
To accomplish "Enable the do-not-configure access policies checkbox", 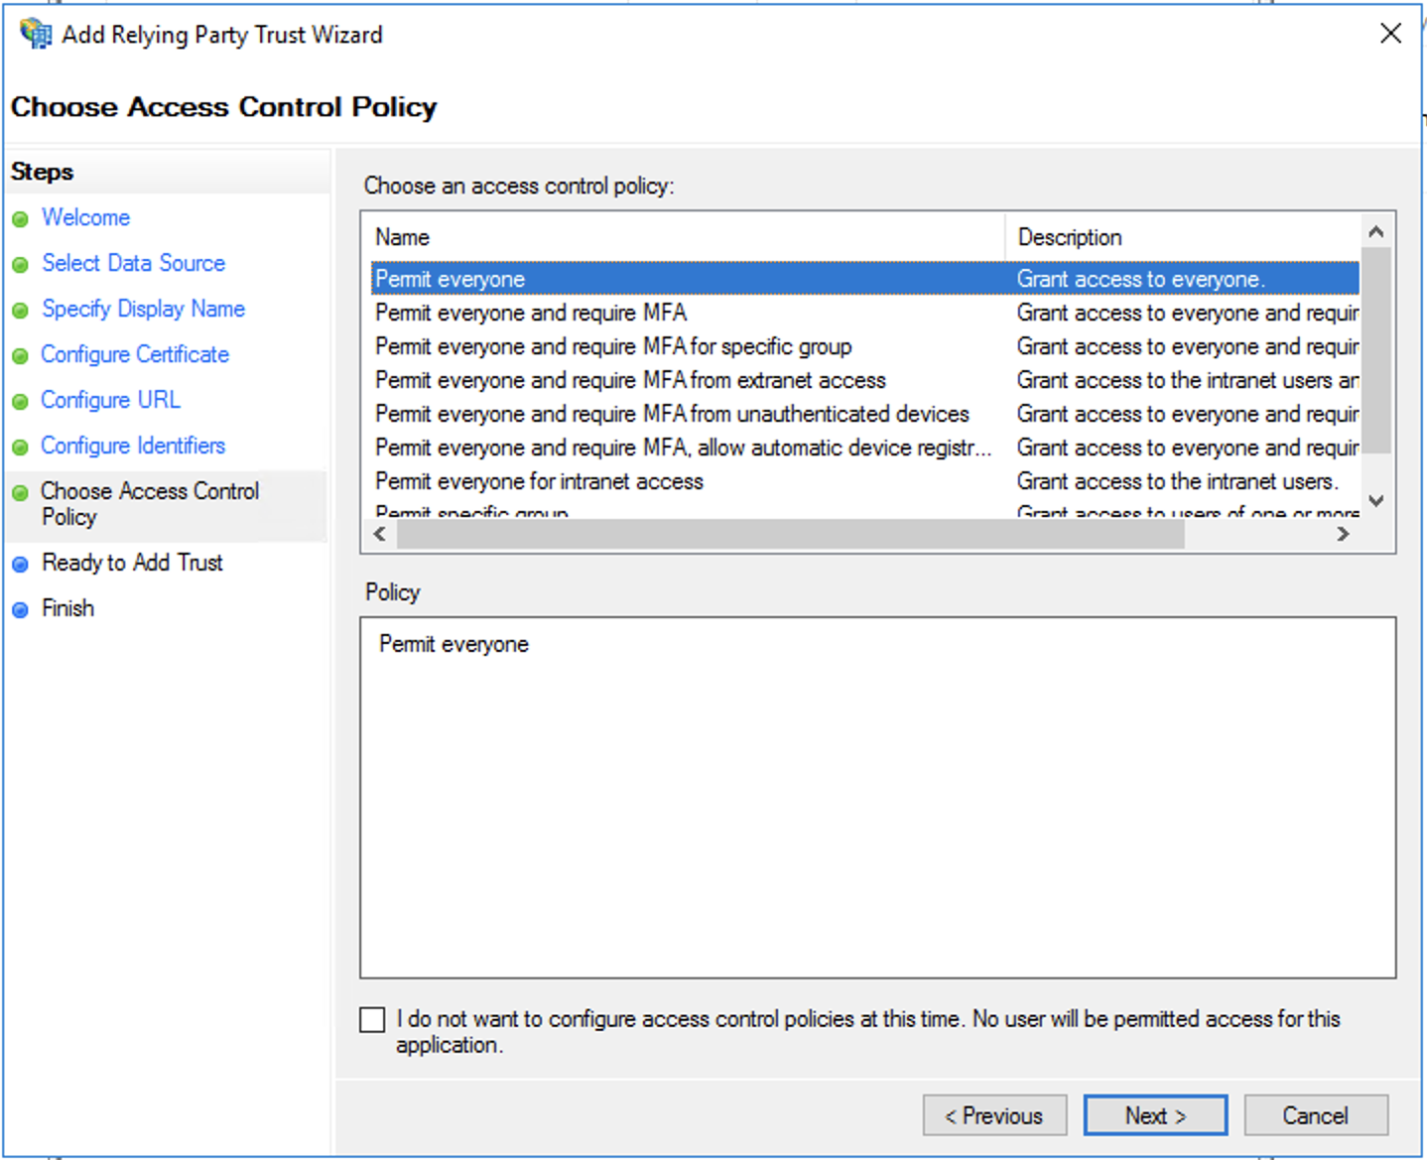I will coord(372,1020).
